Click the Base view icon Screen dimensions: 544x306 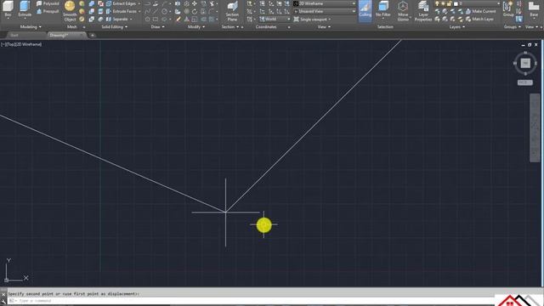click(x=534, y=8)
